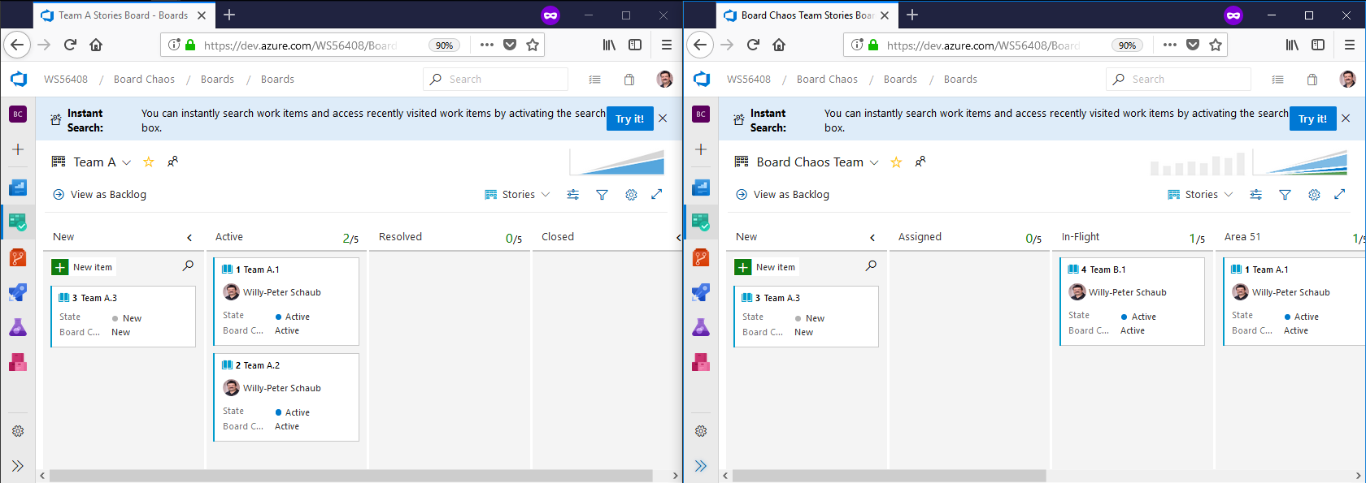The height and width of the screenshot is (483, 1366).
Task: Open view options sliders icon in left window
Action: tap(573, 195)
